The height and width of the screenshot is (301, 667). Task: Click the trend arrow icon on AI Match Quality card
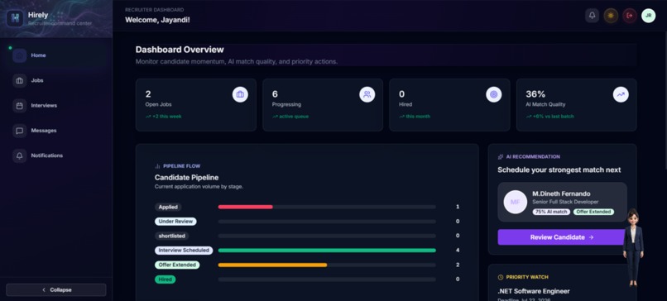(x=621, y=94)
